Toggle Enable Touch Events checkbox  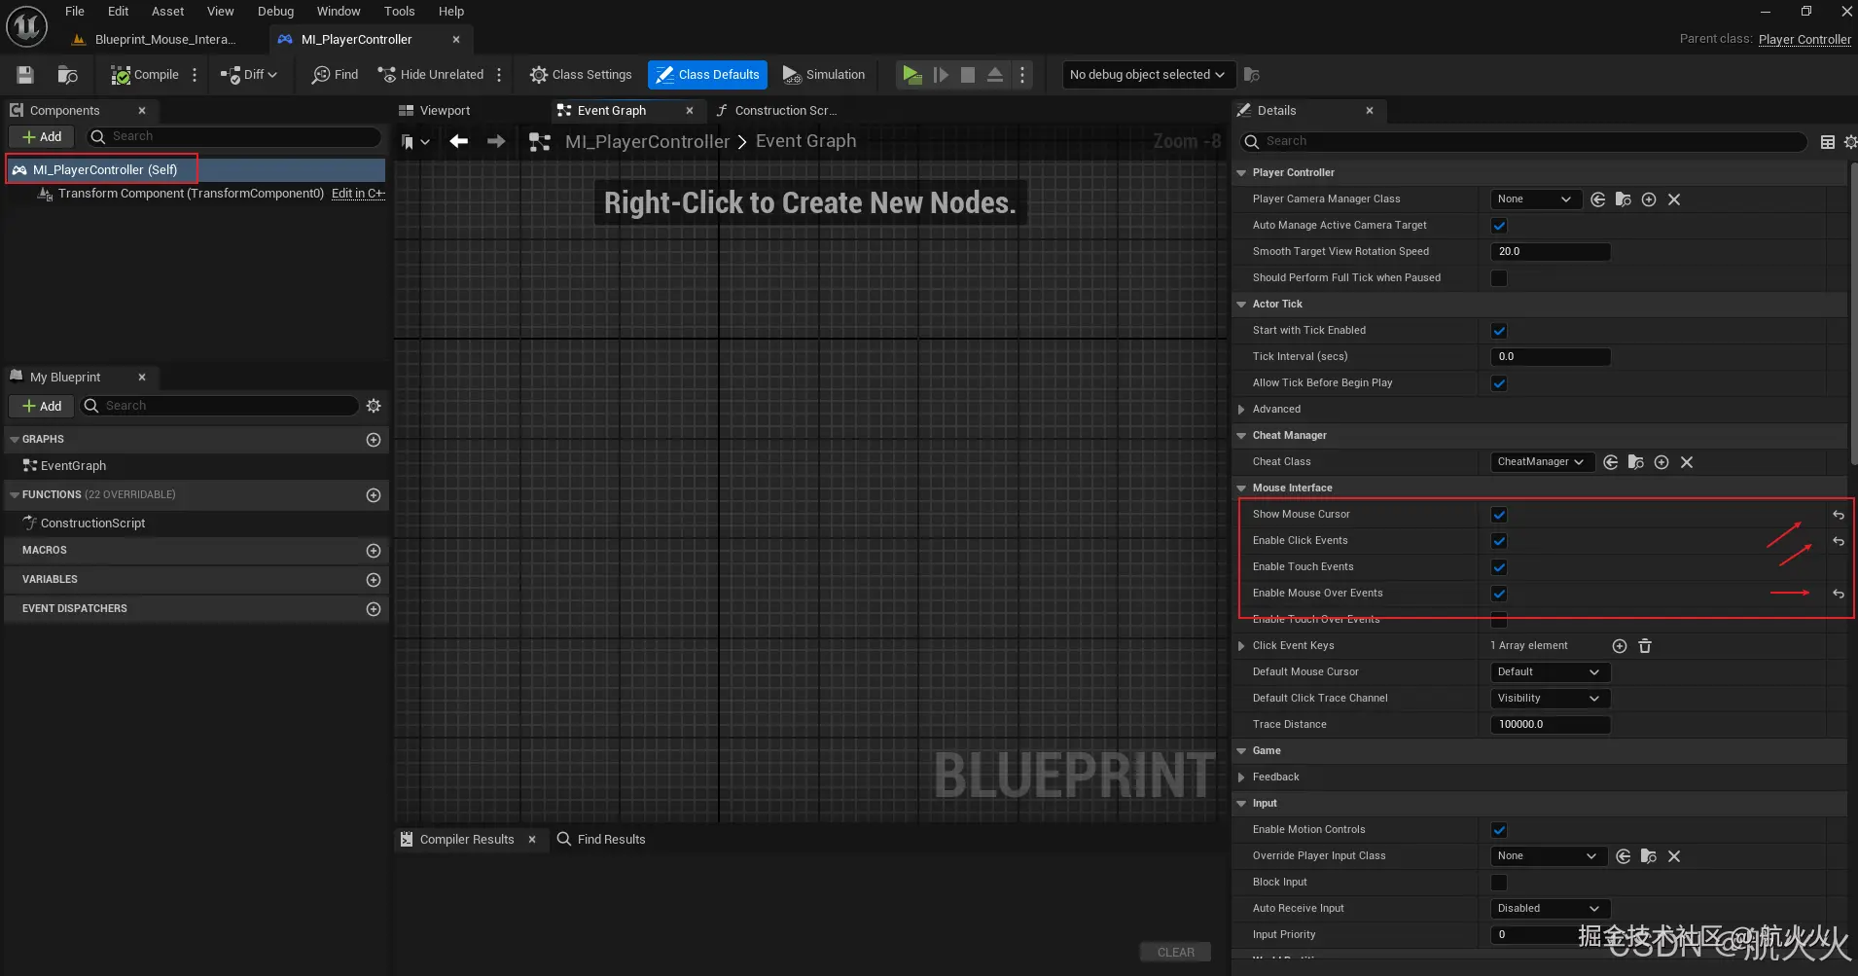[1499, 567]
